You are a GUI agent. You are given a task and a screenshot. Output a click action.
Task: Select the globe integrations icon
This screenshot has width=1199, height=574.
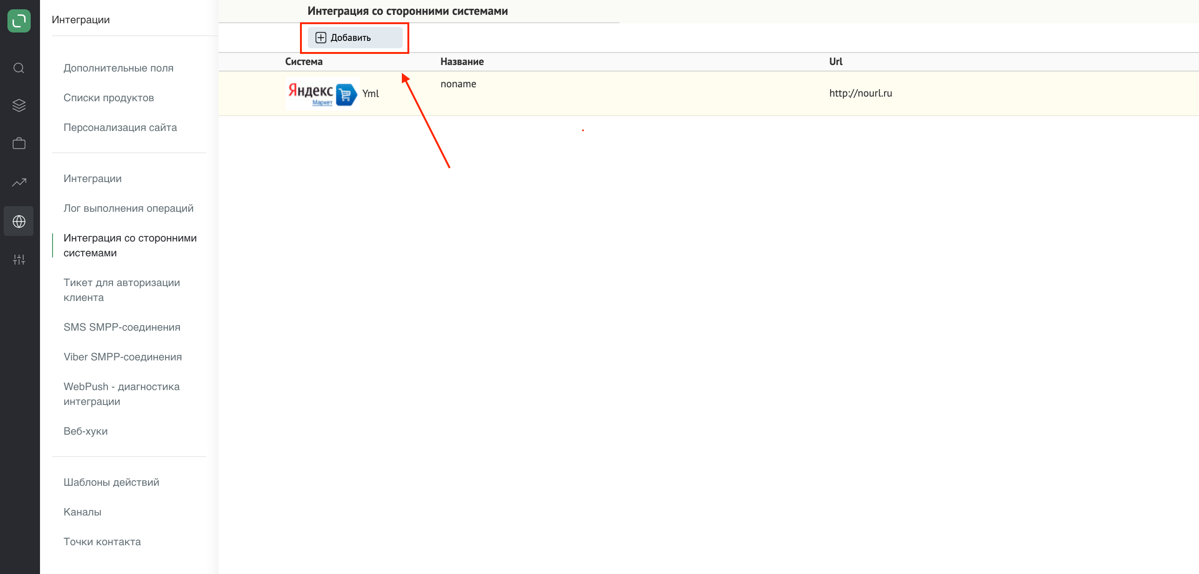[19, 221]
